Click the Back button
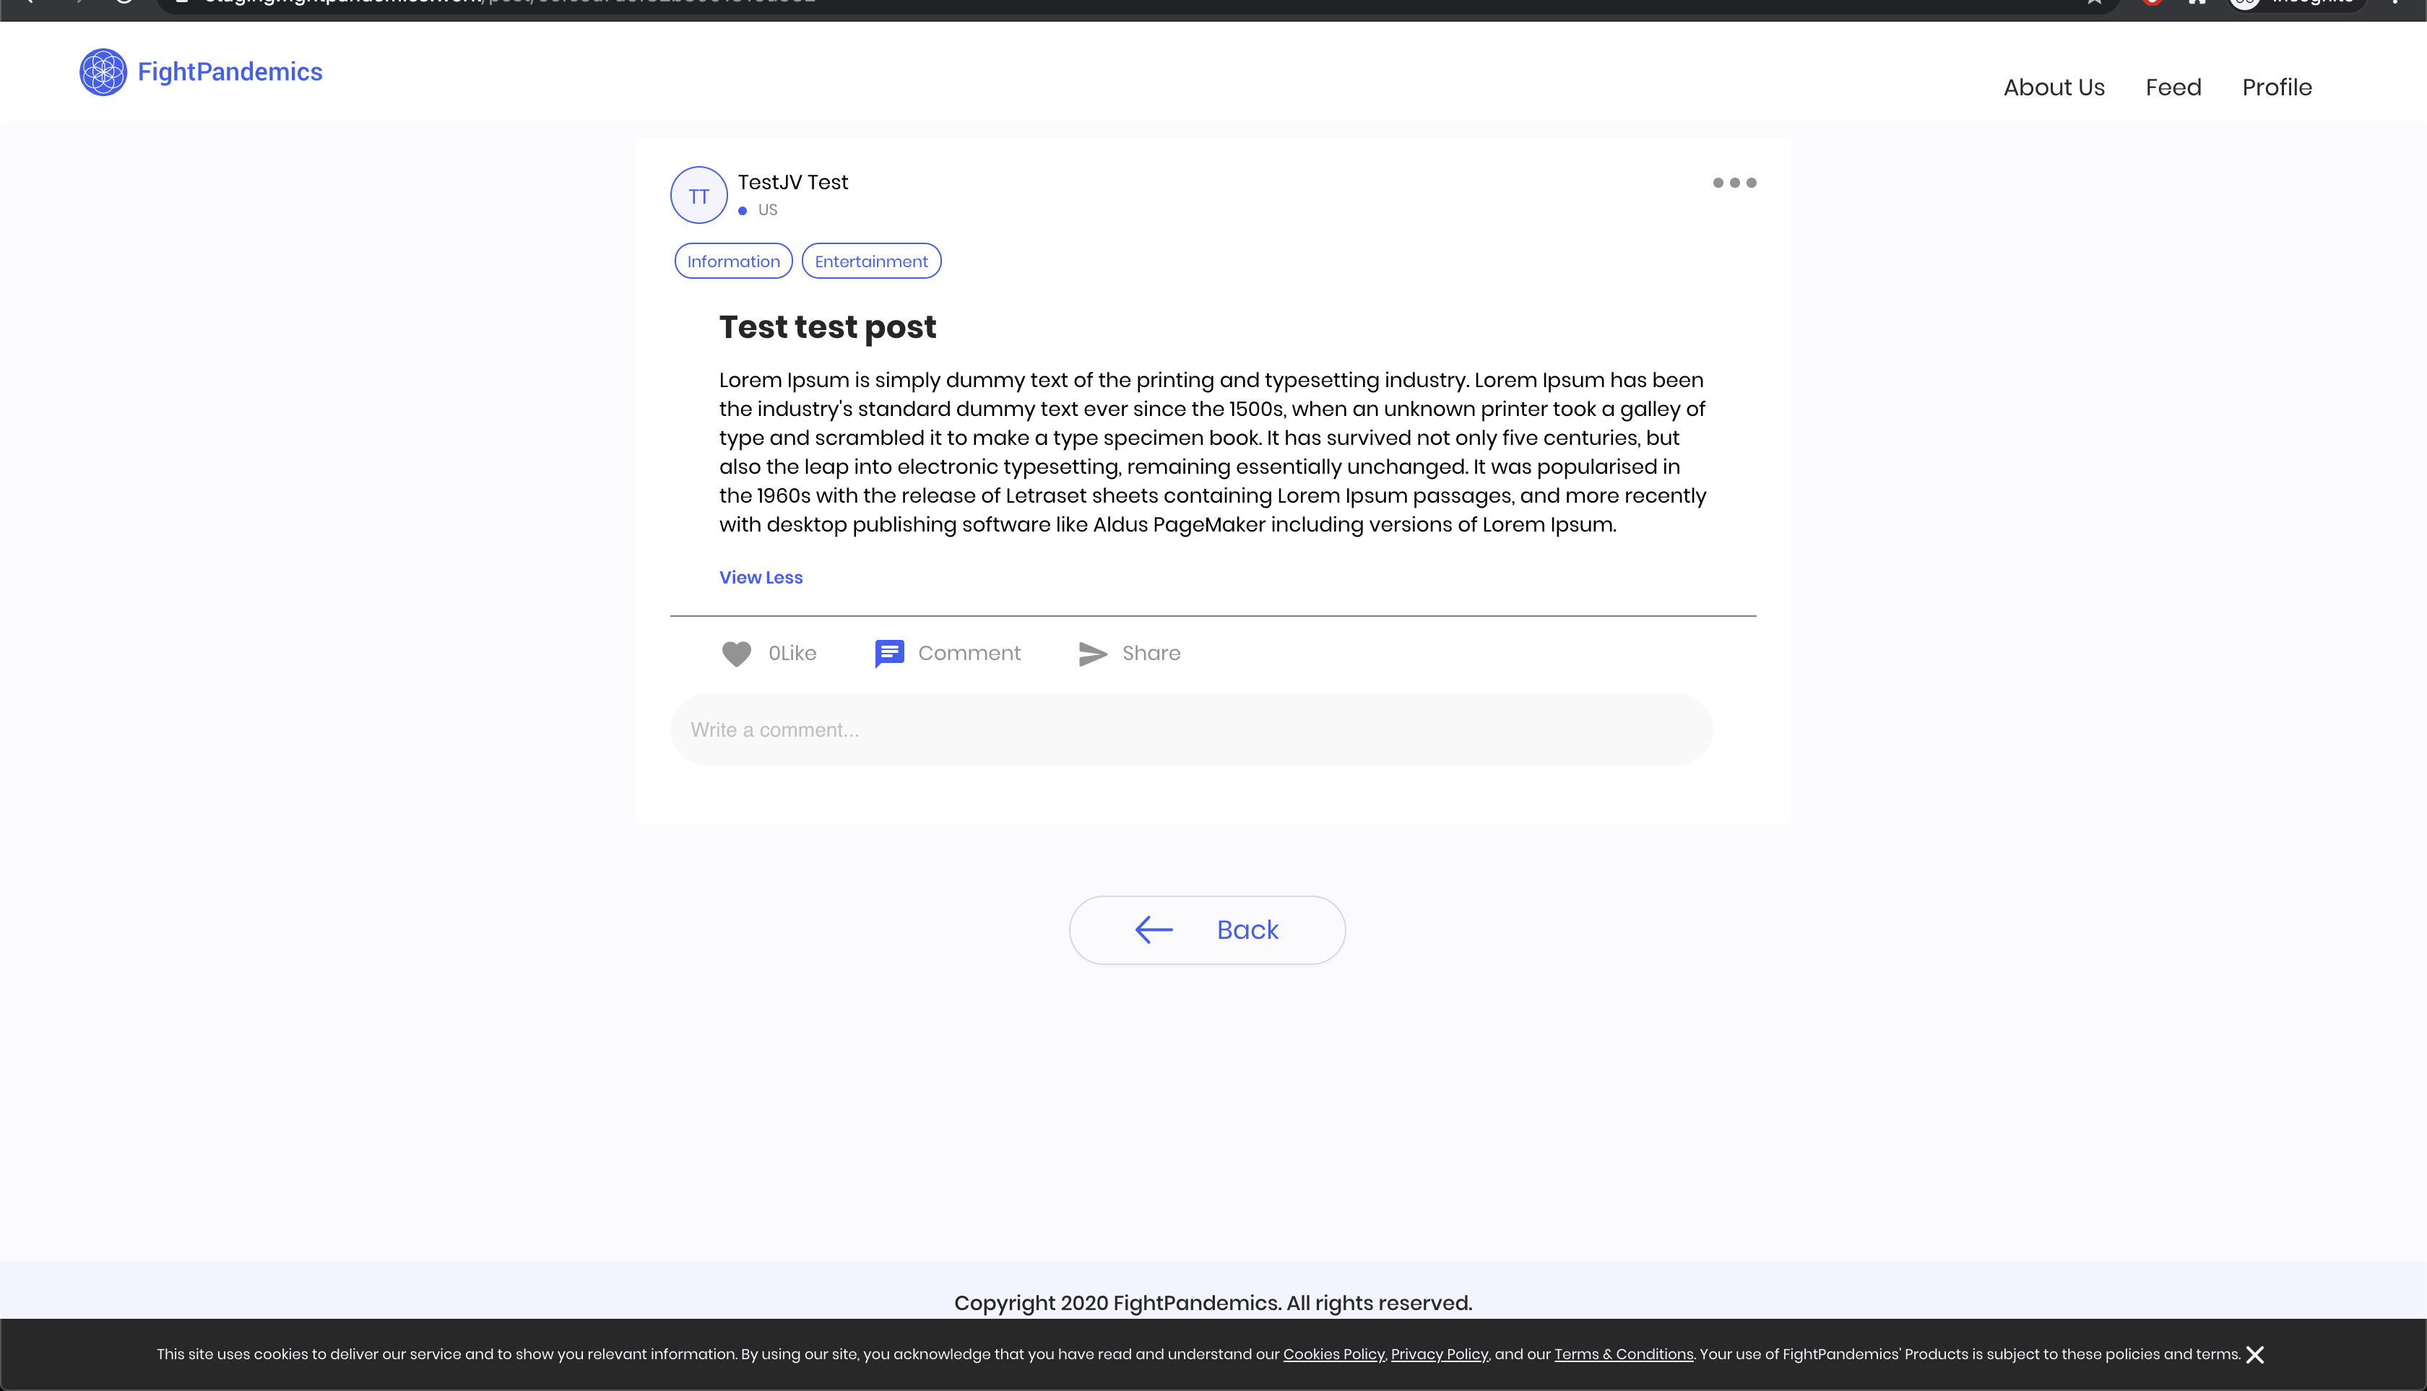 pos(1207,929)
